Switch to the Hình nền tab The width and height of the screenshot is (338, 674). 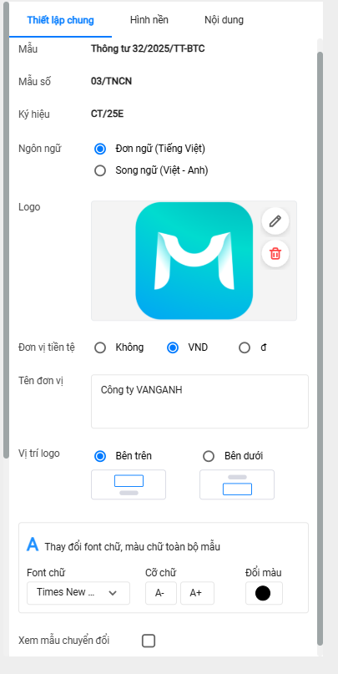point(149,20)
